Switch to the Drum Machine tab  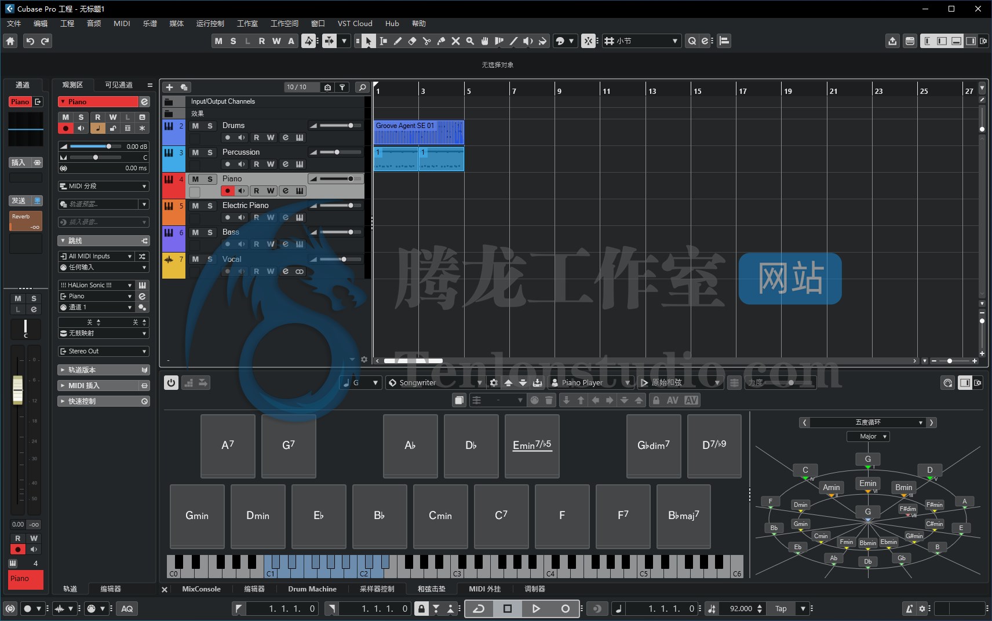tap(312, 589)
